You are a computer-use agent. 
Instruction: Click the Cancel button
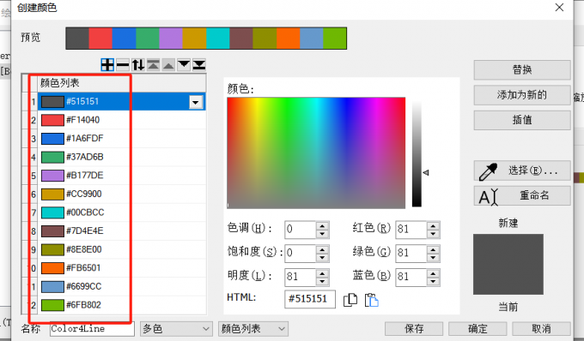pyautogui.click(x=541, y=329)
